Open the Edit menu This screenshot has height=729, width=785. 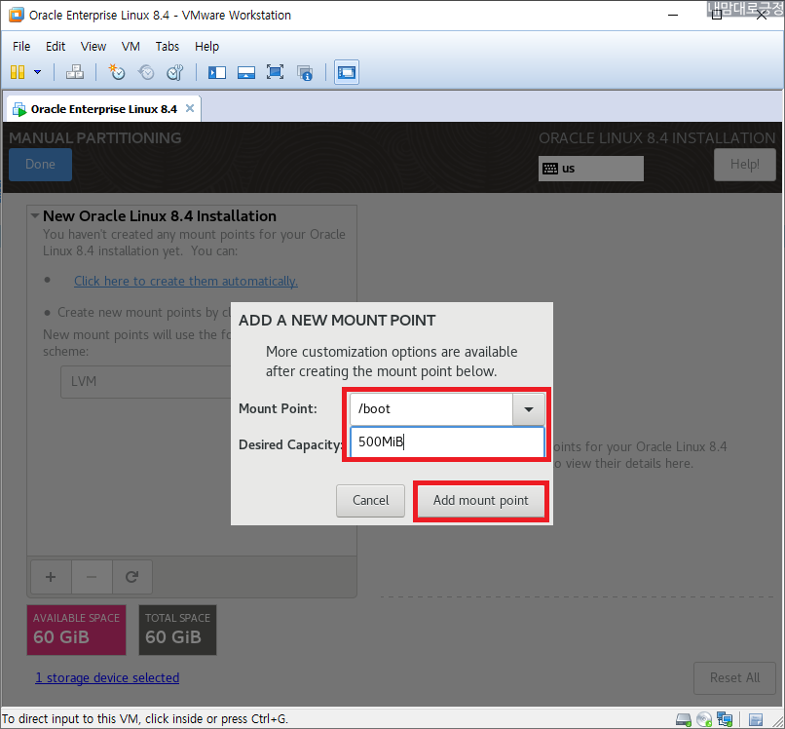(56, 46)
